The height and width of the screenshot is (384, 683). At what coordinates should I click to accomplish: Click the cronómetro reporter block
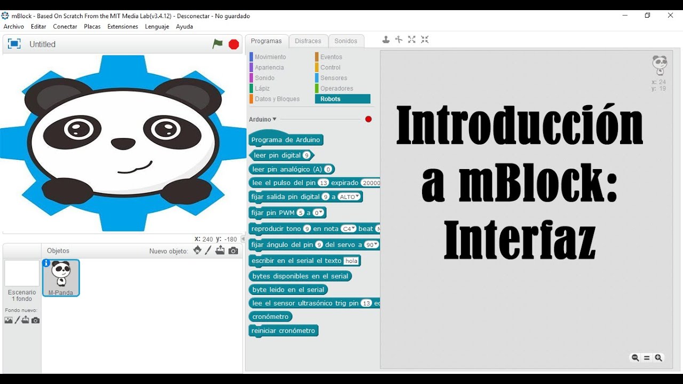pyautogui.click(x=271, y=317)
